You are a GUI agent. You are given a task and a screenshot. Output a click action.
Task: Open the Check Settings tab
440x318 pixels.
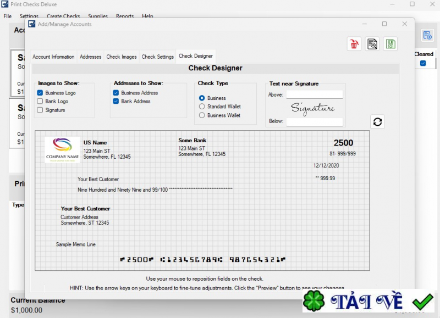(x=157, y=57)
